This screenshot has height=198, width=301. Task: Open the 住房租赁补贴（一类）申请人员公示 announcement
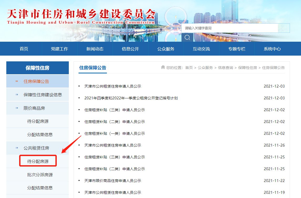coord(115,133)
